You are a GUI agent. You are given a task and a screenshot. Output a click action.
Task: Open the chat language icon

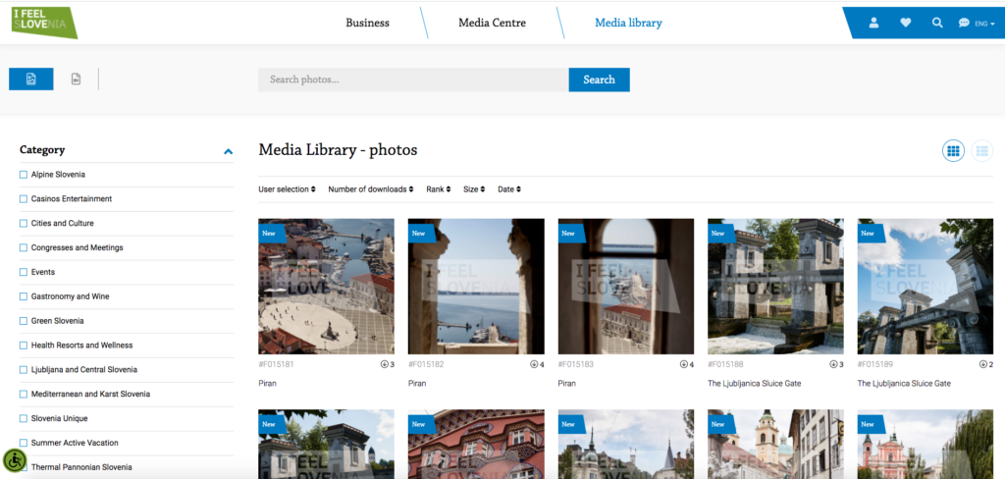(x=964, y=24)
